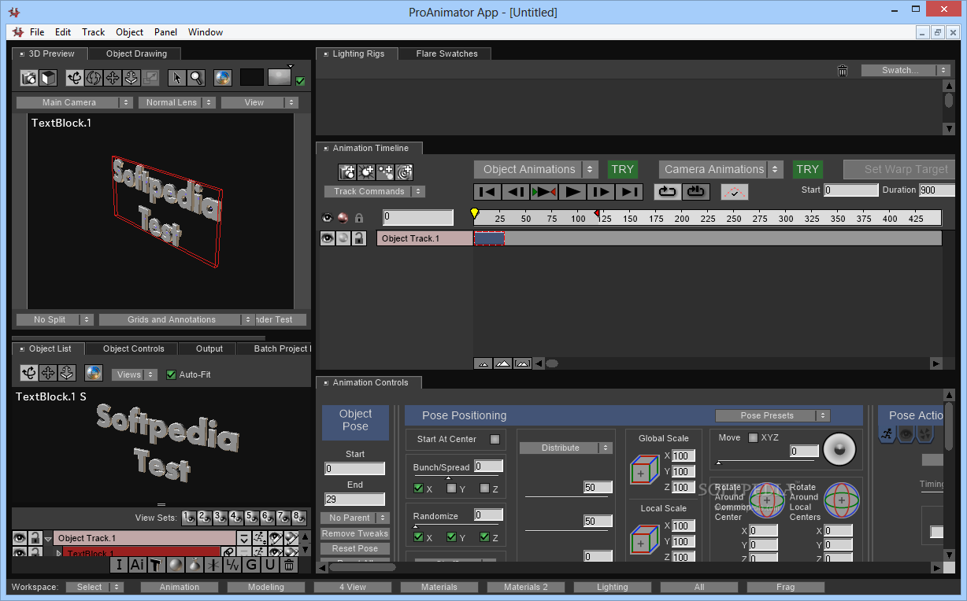Select the orbit axis tool in 3D Preview
The width and height of the screenshot is (967, 601).
point(75,78)
